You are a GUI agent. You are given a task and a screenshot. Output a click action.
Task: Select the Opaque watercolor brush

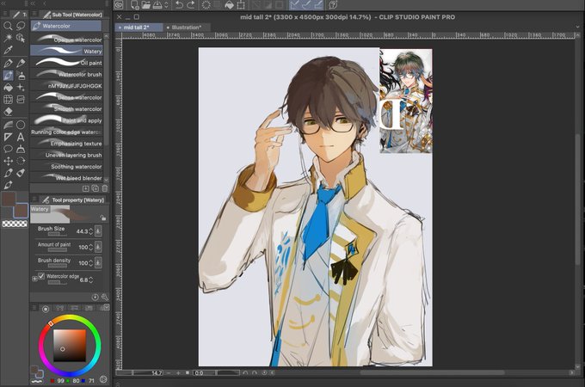[66, 40]
